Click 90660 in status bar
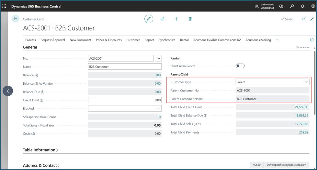The image size is (317, 170). point(257,165)
